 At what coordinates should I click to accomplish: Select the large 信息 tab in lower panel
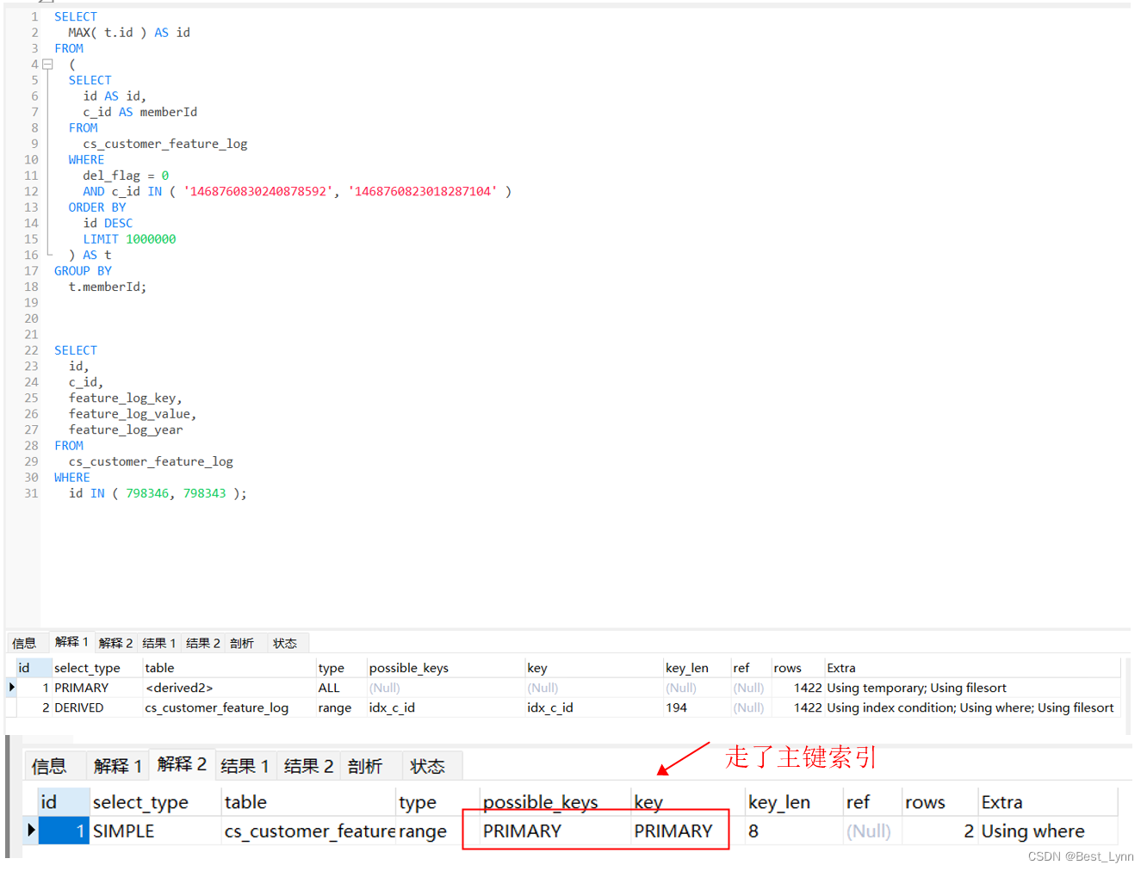(x=49, y=766)
